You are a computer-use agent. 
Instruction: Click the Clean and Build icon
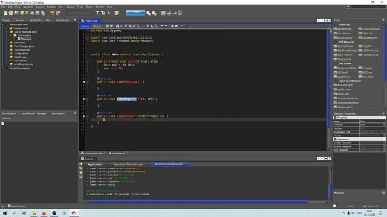tap(103, 13)
